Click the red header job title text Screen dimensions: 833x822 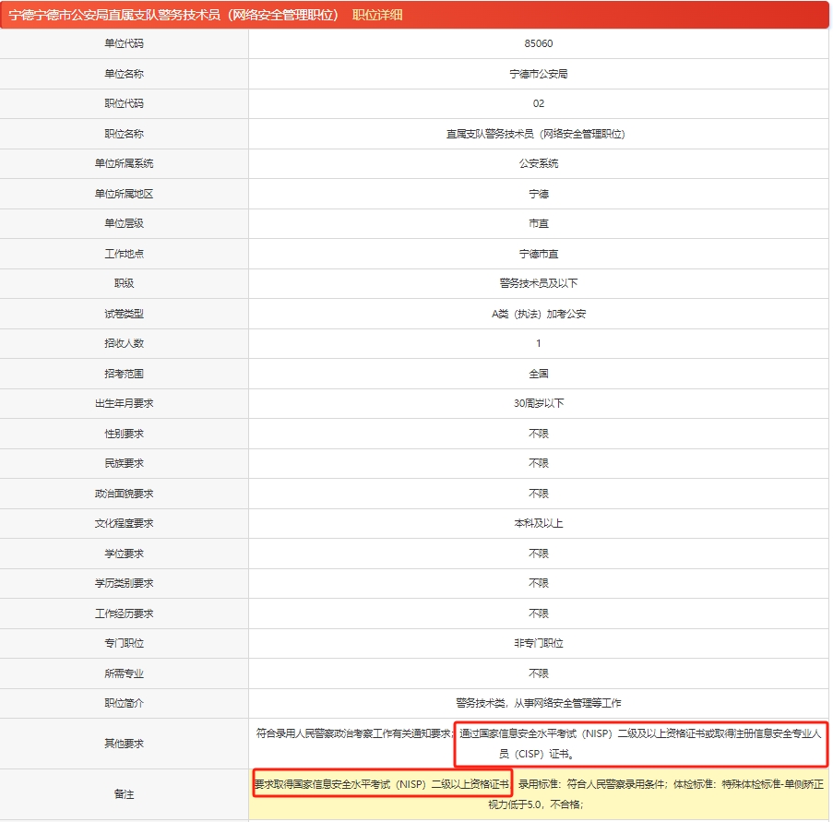click(x=173, y=15)
